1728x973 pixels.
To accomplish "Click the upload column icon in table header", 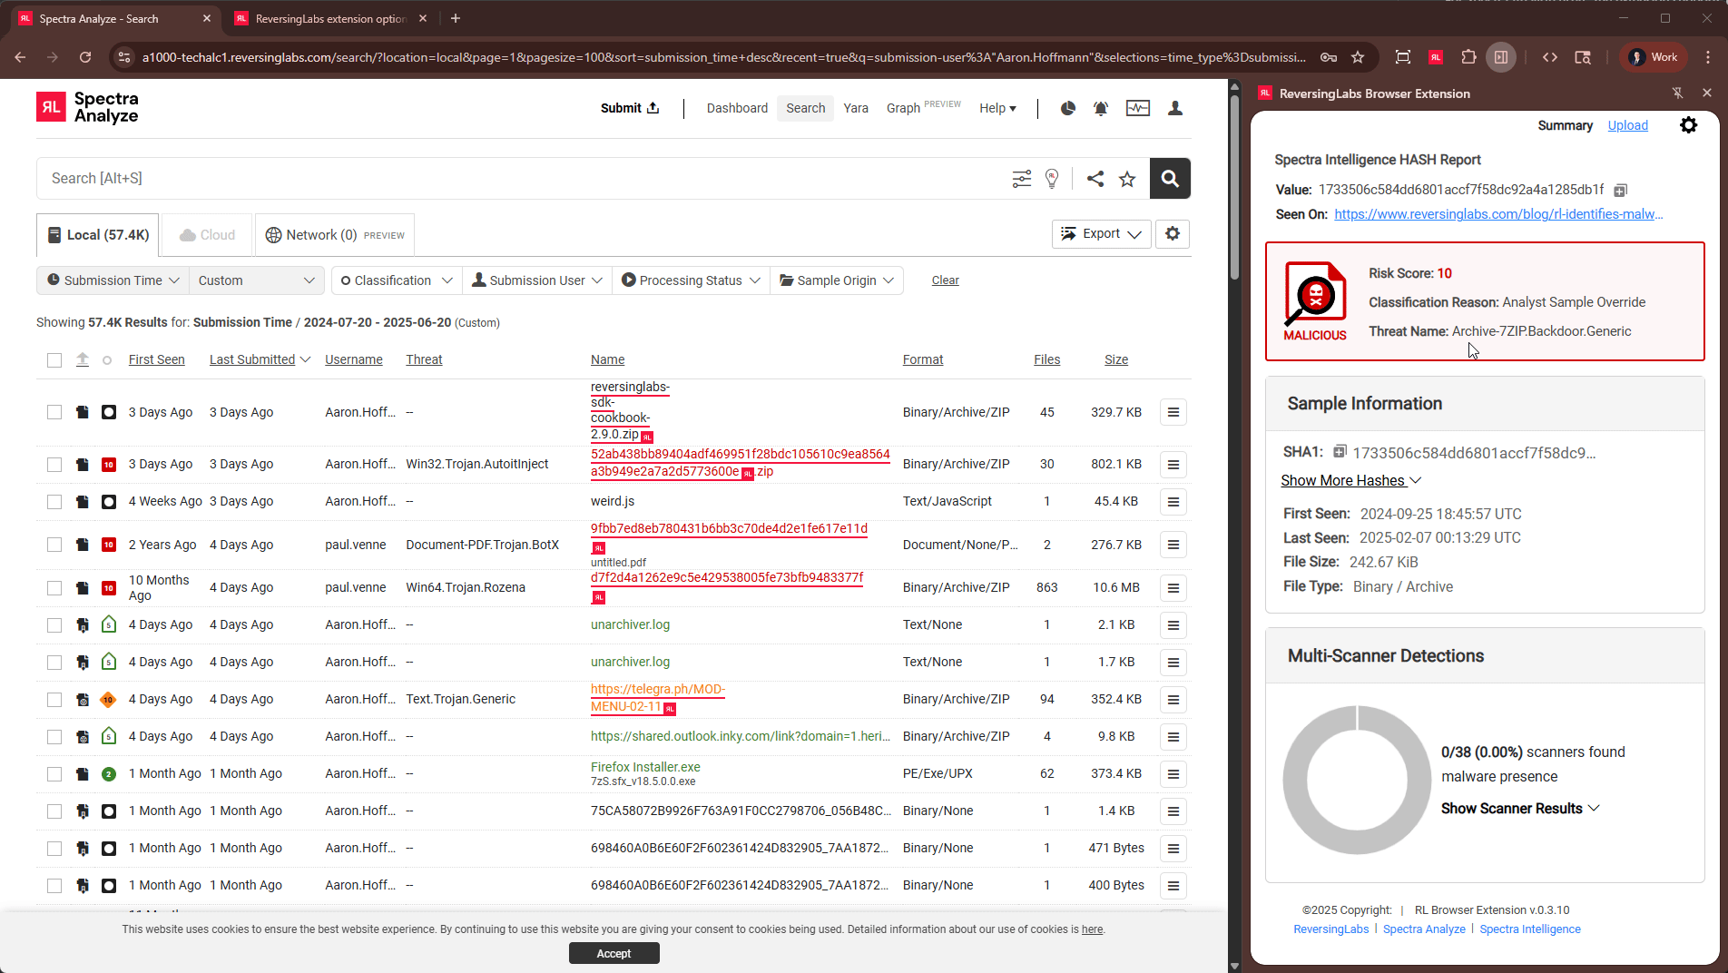I will (82, 359).
